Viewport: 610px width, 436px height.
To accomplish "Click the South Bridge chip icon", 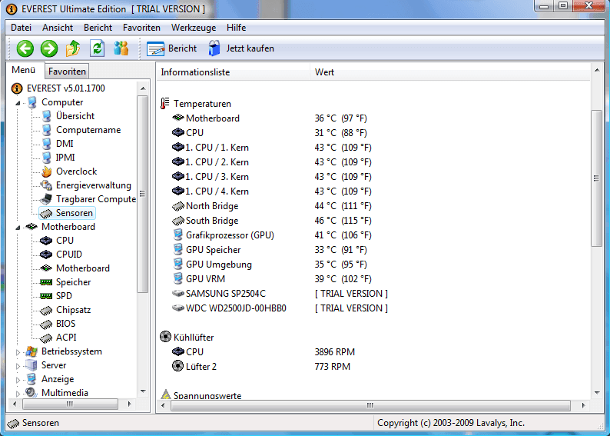I will [x=177, y=221].
